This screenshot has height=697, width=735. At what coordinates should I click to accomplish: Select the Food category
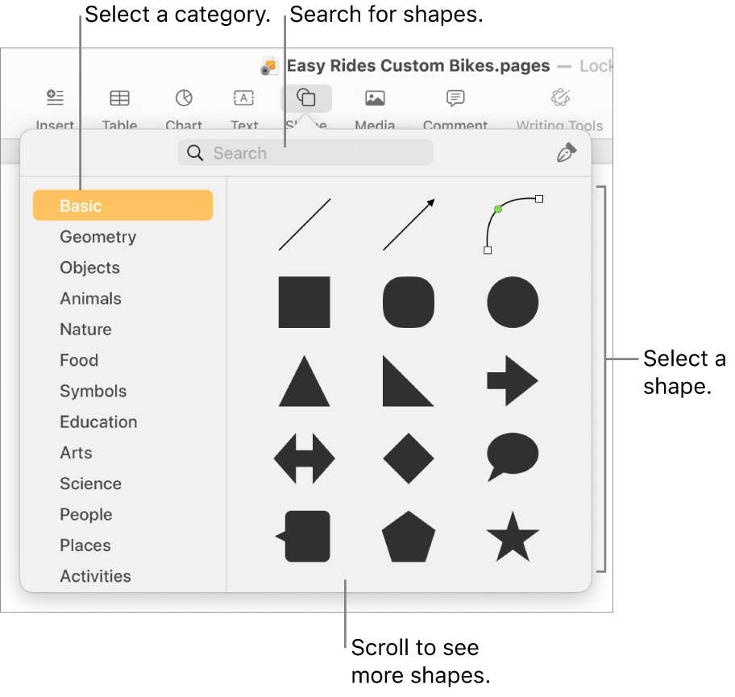(79, 360)
